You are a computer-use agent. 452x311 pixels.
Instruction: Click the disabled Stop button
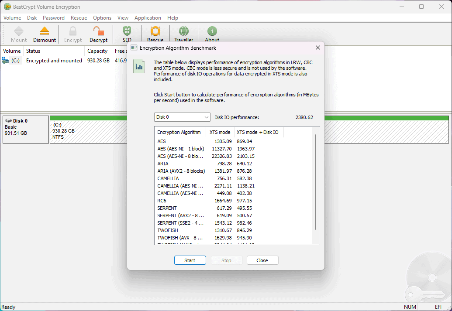click(226, 260)
